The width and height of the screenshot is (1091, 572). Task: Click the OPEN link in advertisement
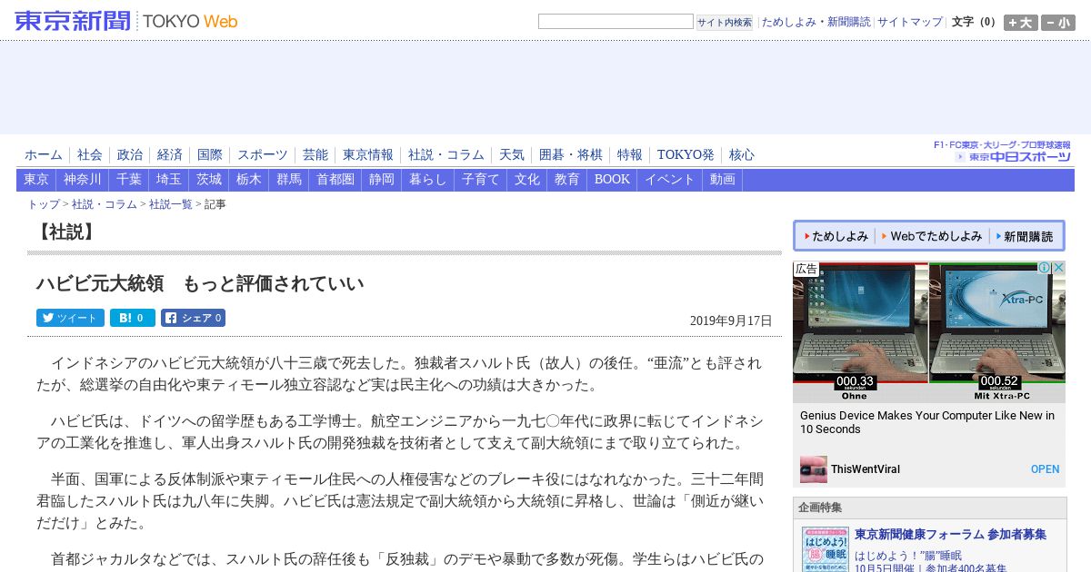(x=1045, y=469)
